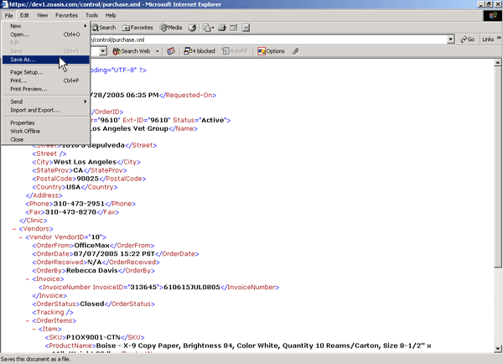Viewport: 503px width, 364px height.
Task: Click the 4 blocked popup blocker button
Action: pos(200,51)
